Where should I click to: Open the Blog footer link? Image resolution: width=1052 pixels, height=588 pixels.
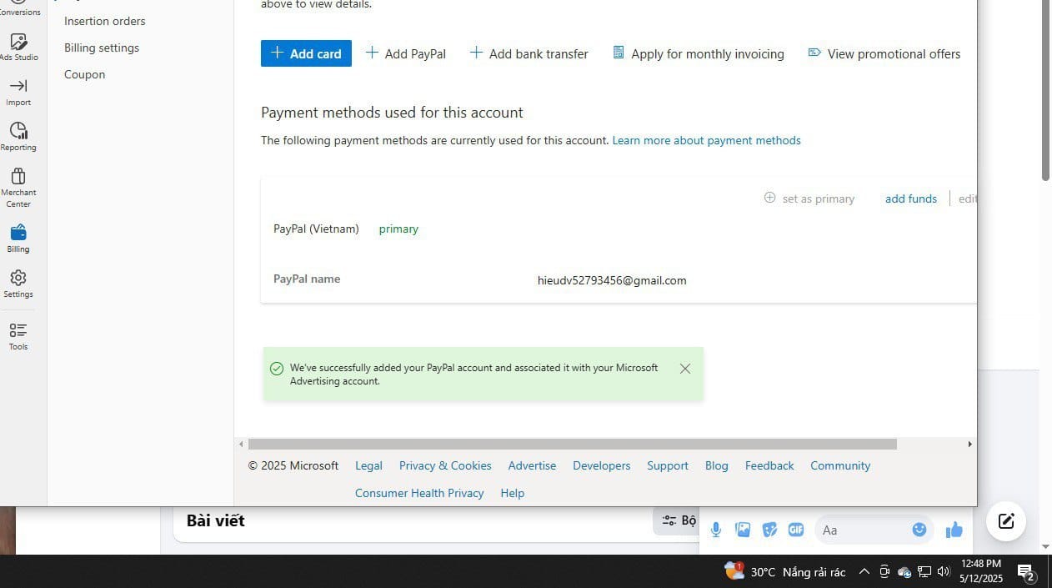point(716,465)
